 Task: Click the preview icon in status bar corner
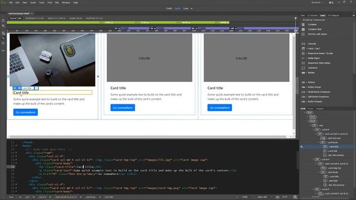click(295, 197)
